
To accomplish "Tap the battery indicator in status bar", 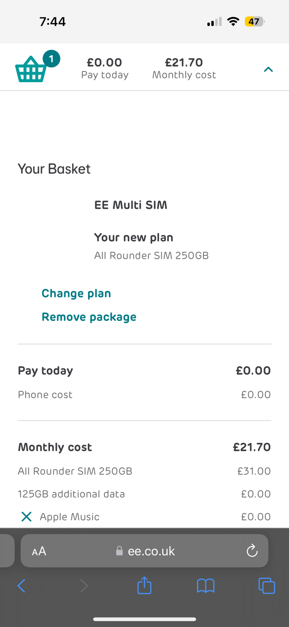I will (x=254, y=22).
